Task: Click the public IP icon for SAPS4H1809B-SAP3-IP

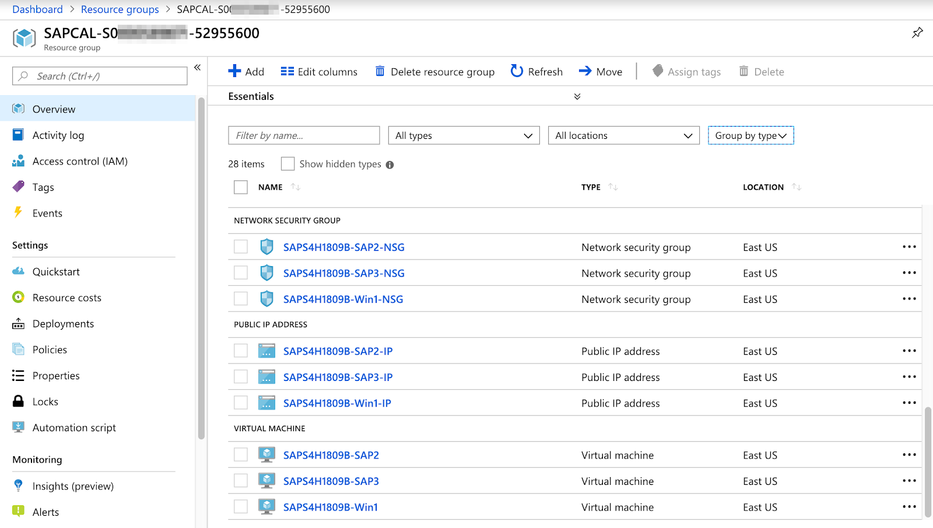Action: [266, 377]
